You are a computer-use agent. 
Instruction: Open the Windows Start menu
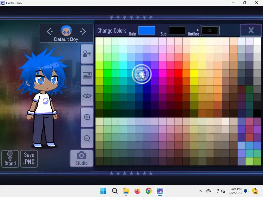[103, 191]
